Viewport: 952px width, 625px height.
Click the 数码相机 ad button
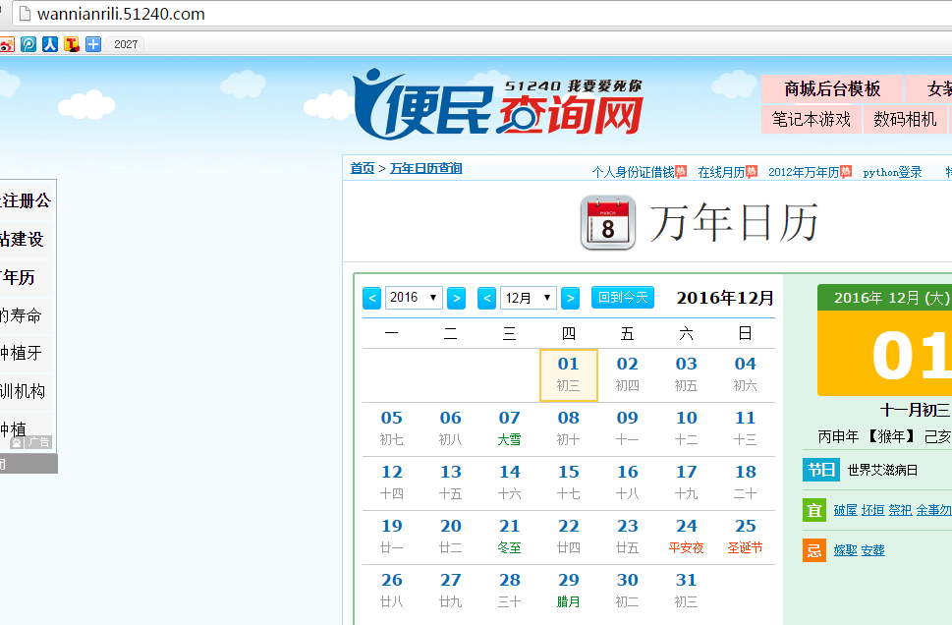tap(905, 119)
